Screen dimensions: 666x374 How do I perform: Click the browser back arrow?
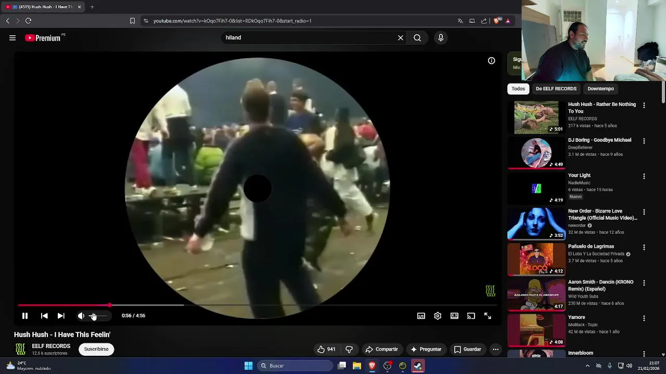pos(7,21)
